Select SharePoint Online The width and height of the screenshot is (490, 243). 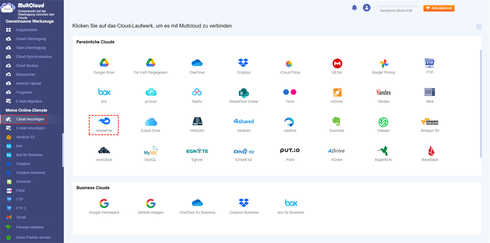(x=244, y=93)
